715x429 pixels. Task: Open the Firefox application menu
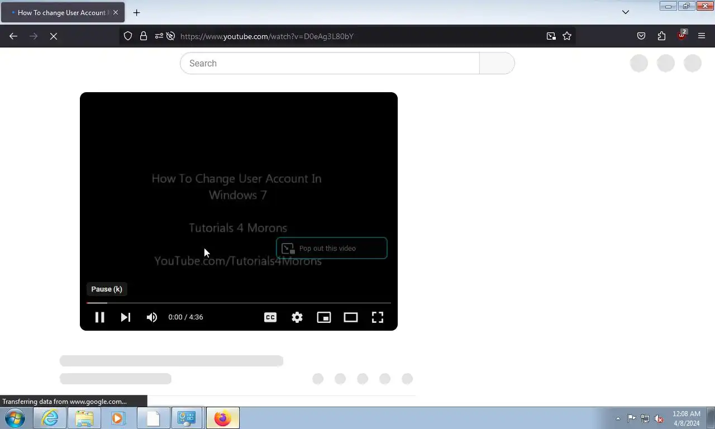[702, 36]
